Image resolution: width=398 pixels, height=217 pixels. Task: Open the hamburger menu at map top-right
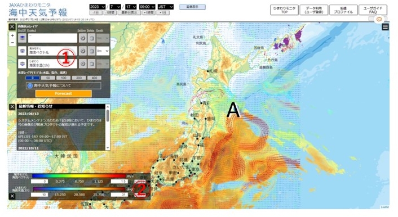[x=385, y=27]
